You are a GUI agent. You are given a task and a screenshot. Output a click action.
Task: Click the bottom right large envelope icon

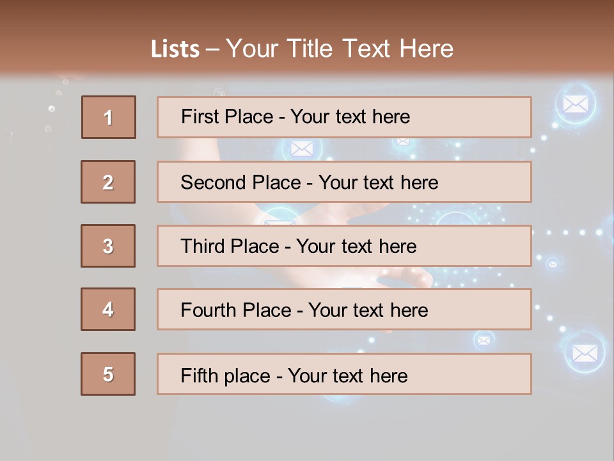585,353
